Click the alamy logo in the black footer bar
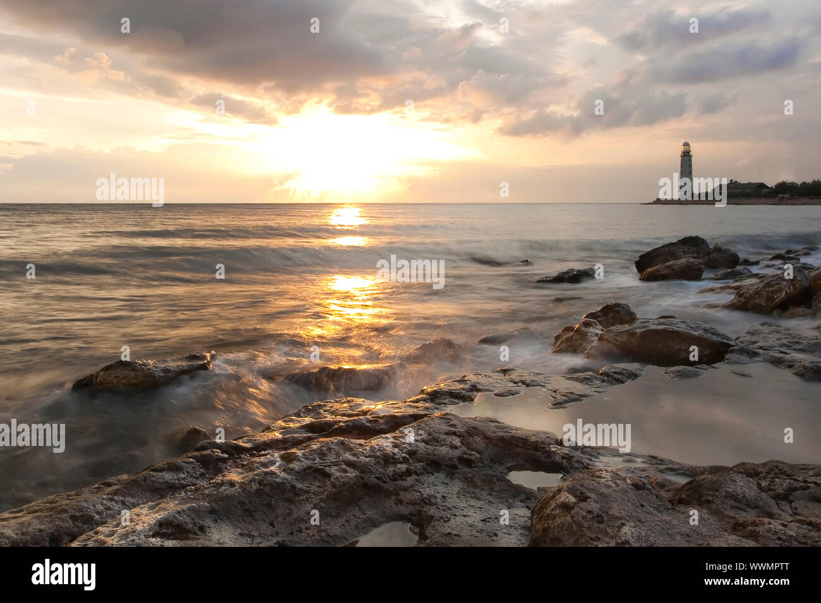Image resolution: width=821 pixels, height=603 pixels. click(x=64, y=575)
